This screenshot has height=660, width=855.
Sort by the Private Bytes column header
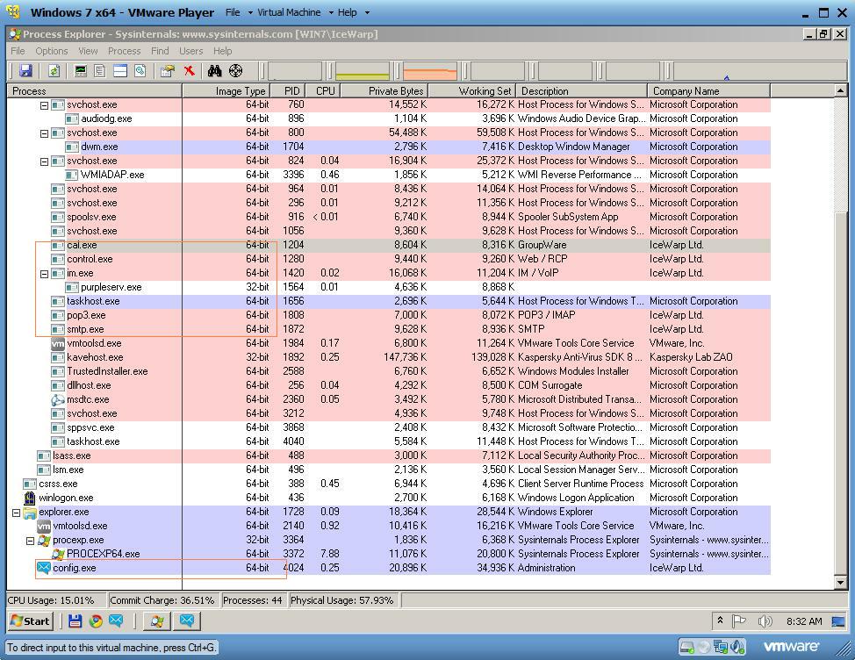[x=384, y=91]
